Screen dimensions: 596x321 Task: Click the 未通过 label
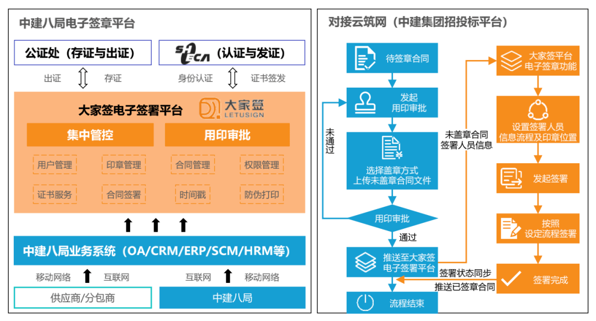(x=329, y=141)
